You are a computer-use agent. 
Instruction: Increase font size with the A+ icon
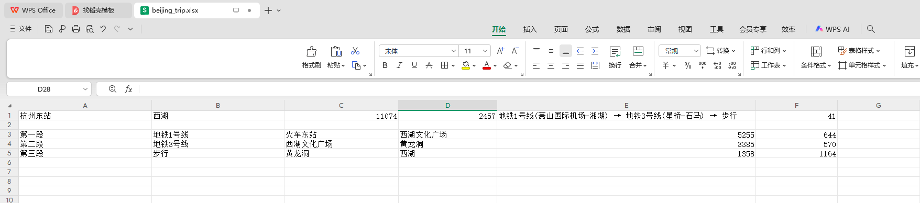coord(500,51)
